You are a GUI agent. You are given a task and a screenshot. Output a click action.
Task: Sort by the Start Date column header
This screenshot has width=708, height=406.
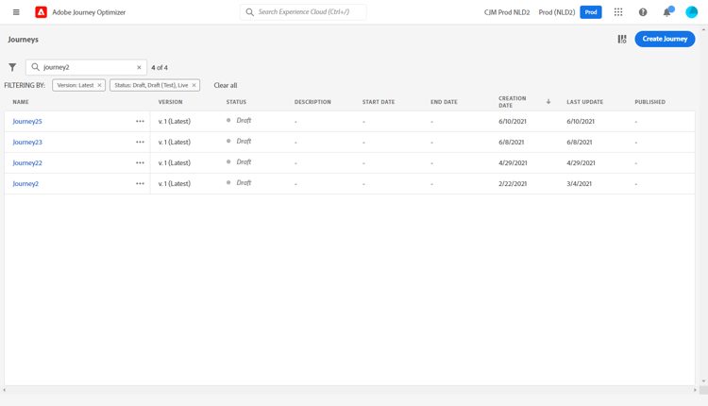[379, 102]
